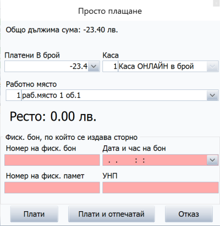Click the Плати button
This screenshot has height=226, width=220.
34,214
